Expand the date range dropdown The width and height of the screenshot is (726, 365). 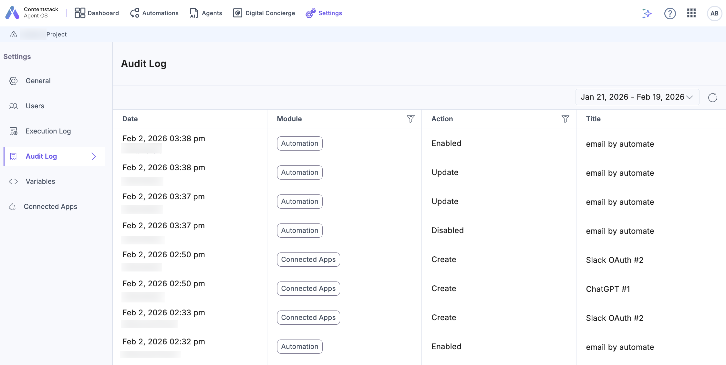637,97
